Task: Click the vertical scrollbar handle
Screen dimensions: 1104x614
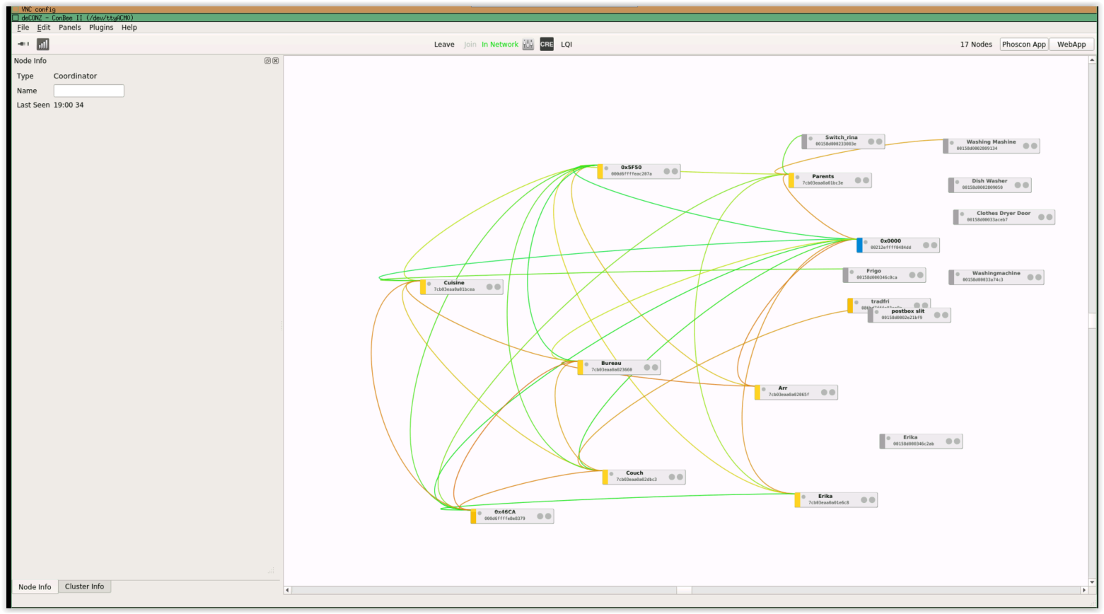Action: (1092, 321)
